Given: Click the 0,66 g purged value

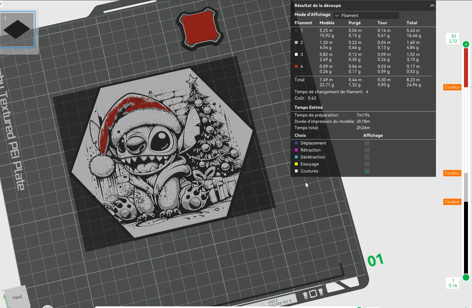Looking at the screenshot, I should pos(354,48).
